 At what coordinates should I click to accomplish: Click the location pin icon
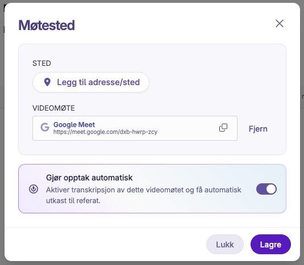47,82
